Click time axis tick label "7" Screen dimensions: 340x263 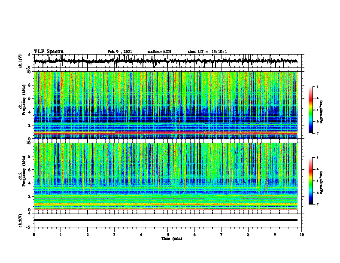pos(222,235)
